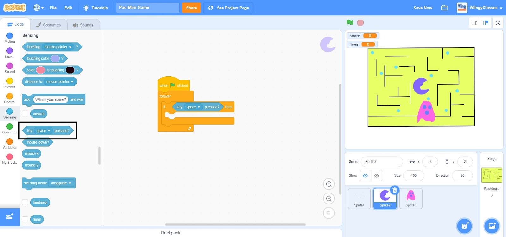
Task: Switch to small stage layout
Action: (474, 23)
